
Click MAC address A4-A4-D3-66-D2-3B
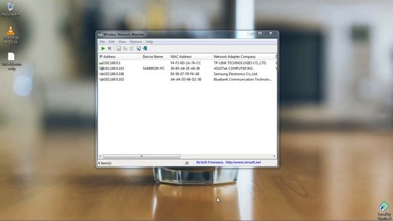tap(185, 79)
